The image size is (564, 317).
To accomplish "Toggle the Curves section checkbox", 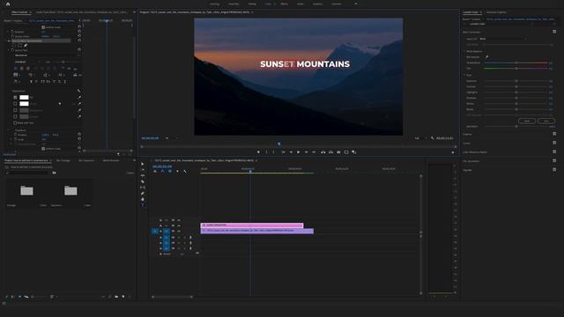I will coord(554,143).
